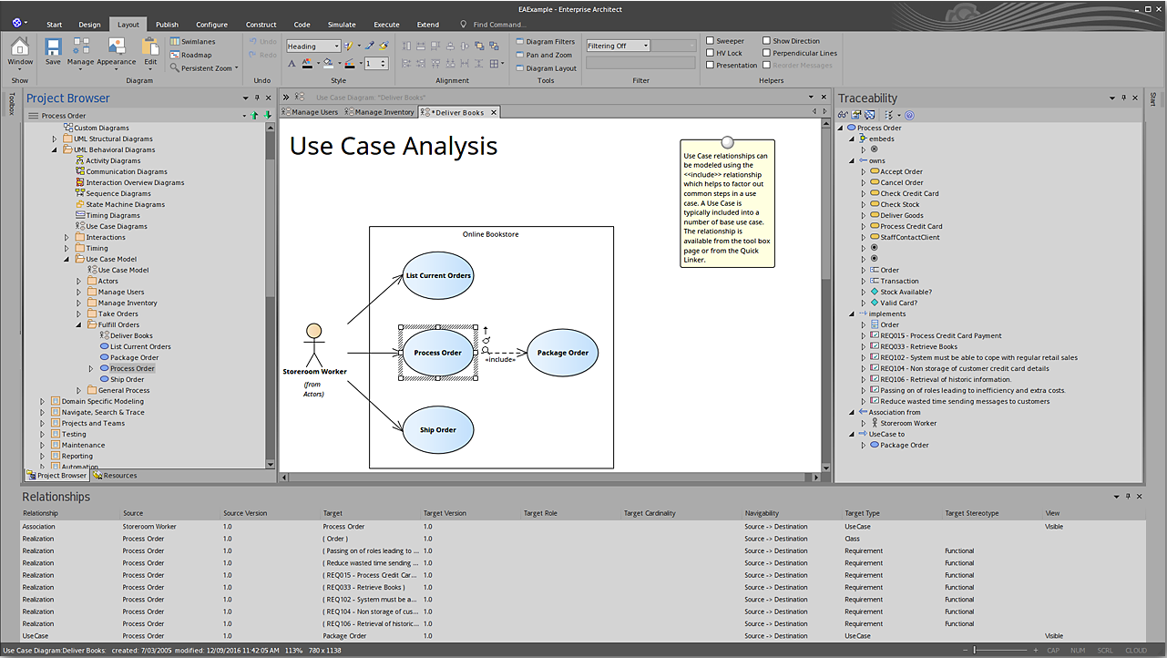Screen dimensions: 1167x658
Task: Click the Traceability help icon
Action: click(x=909, y=115)
